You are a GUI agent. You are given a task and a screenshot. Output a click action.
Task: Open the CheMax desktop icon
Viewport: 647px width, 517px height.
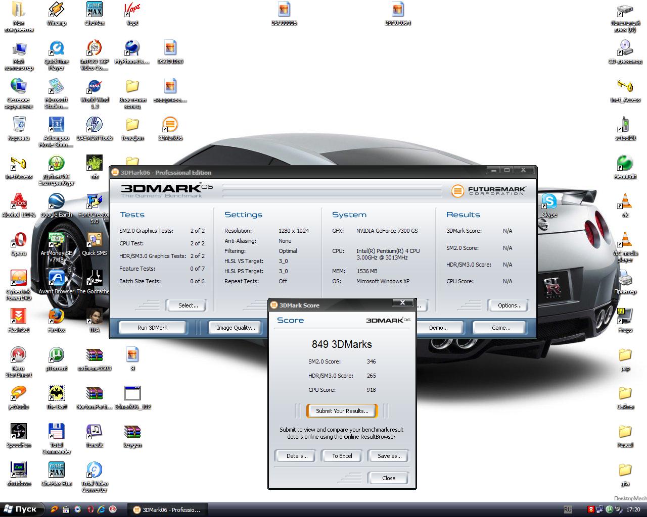pyautogui.click(x=95, y=13)
